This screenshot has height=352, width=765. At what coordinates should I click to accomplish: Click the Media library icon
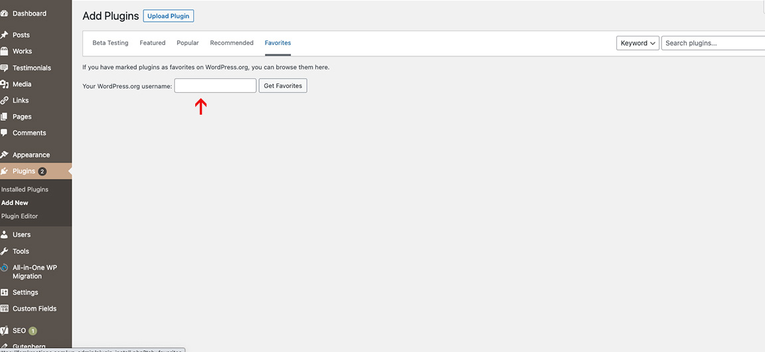(x=4, y=84)
